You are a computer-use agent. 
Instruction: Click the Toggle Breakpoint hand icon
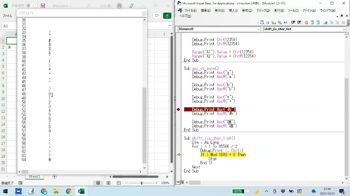coord(306,22)
